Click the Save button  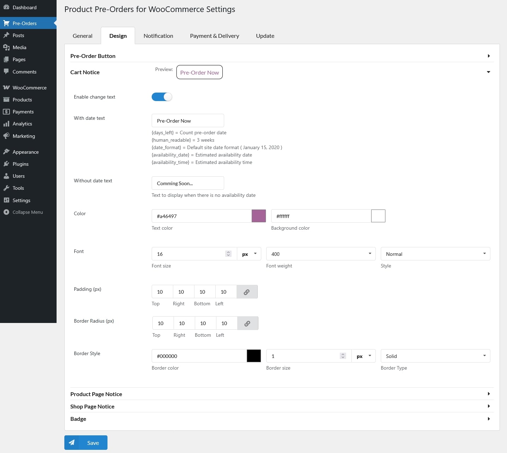(x=86, y=443)
